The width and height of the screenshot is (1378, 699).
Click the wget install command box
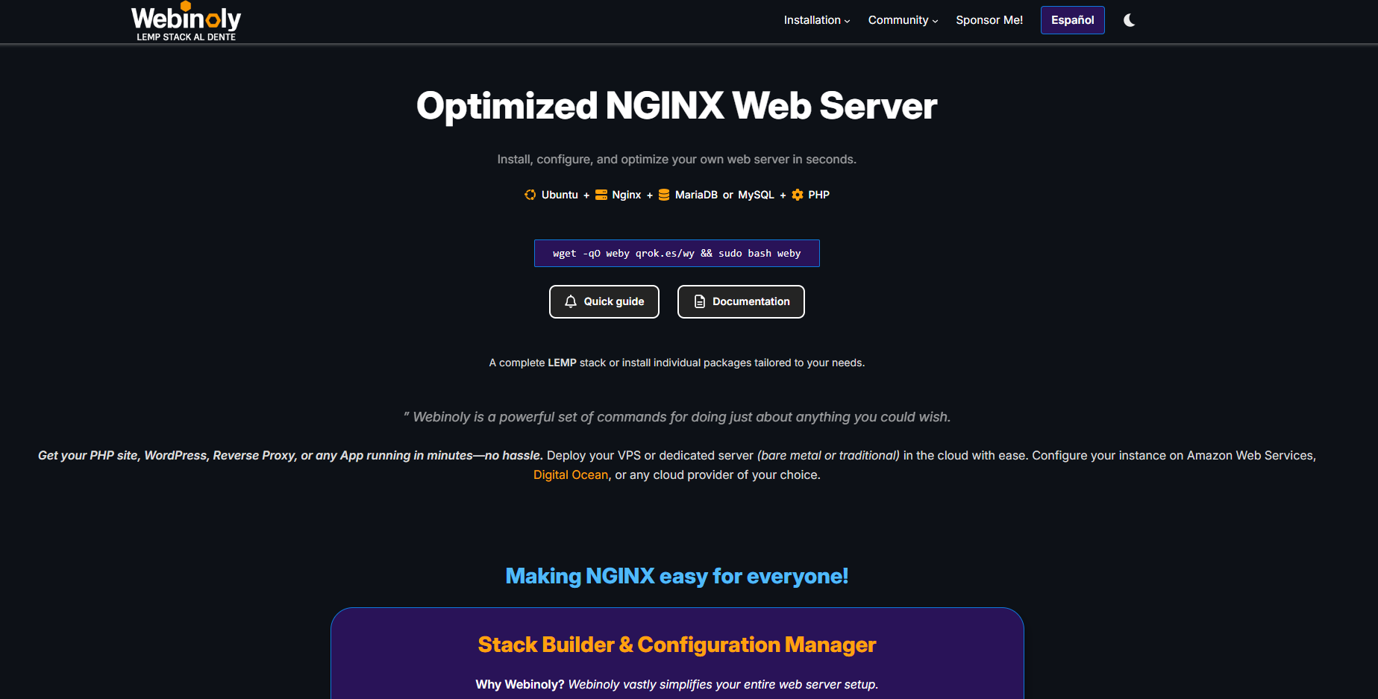coord(677,254)
